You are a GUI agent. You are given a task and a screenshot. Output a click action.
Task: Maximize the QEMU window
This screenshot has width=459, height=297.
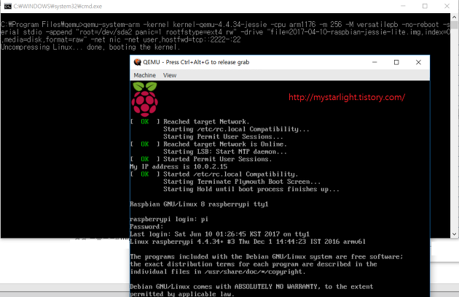396,62
